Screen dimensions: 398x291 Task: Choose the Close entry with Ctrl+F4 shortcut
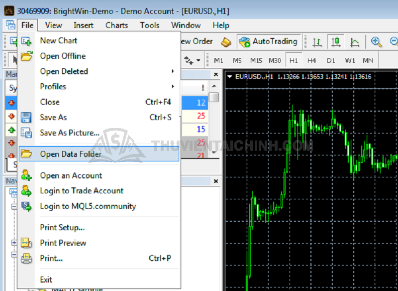point(99,102)
